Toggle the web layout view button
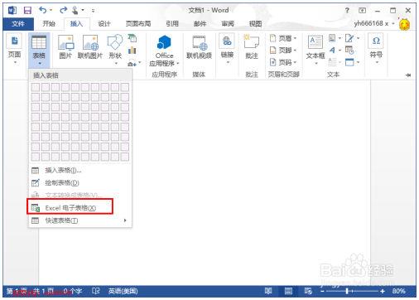The height and width of the screenshot is (300, 419). click(x=308, y=291)
